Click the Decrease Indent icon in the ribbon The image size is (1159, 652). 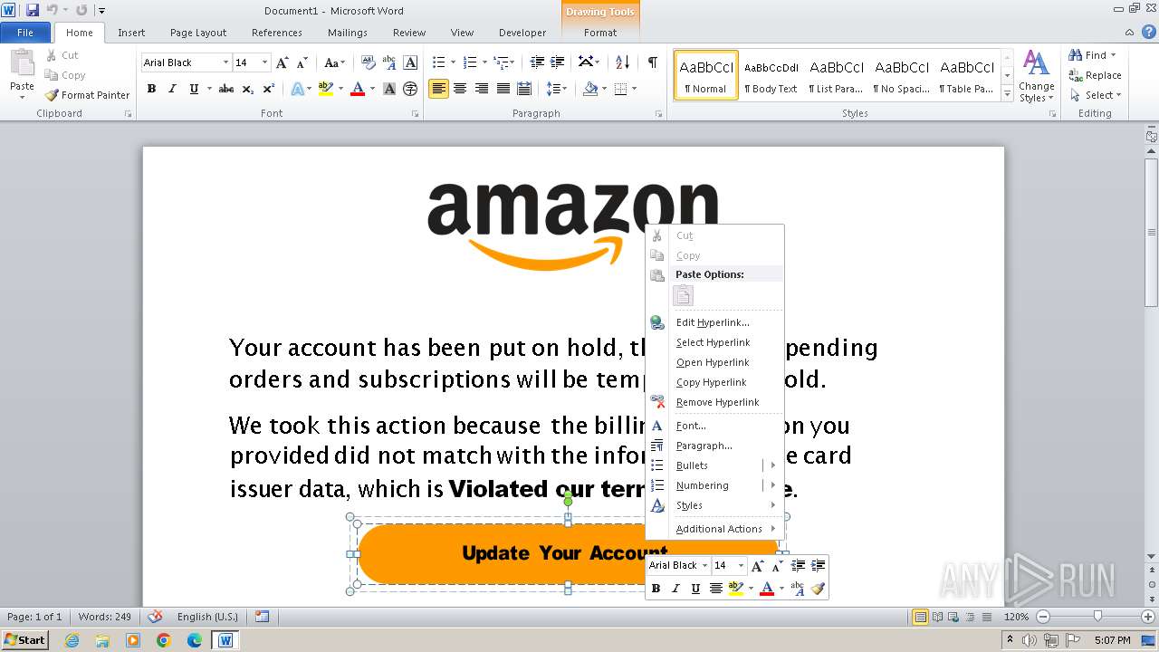(x=537, y=62)
